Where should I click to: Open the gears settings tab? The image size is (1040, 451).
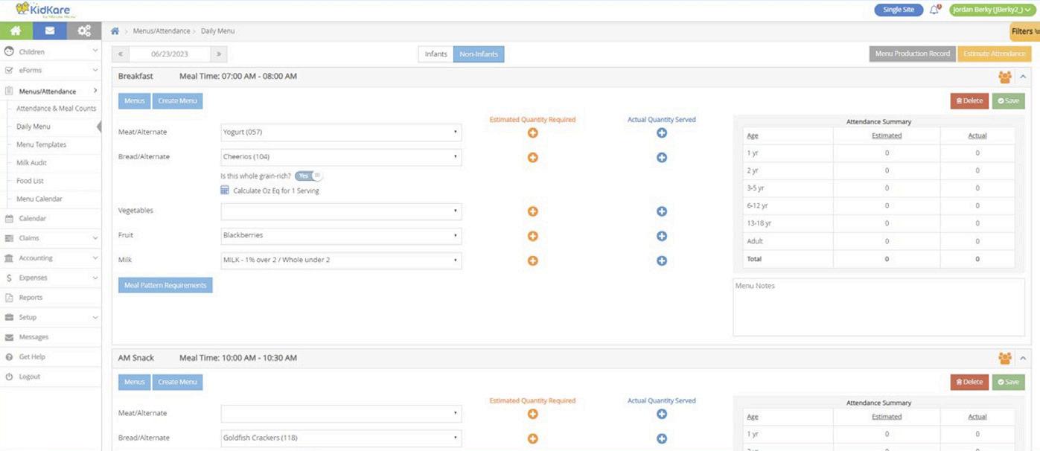[x=84, y=31]
